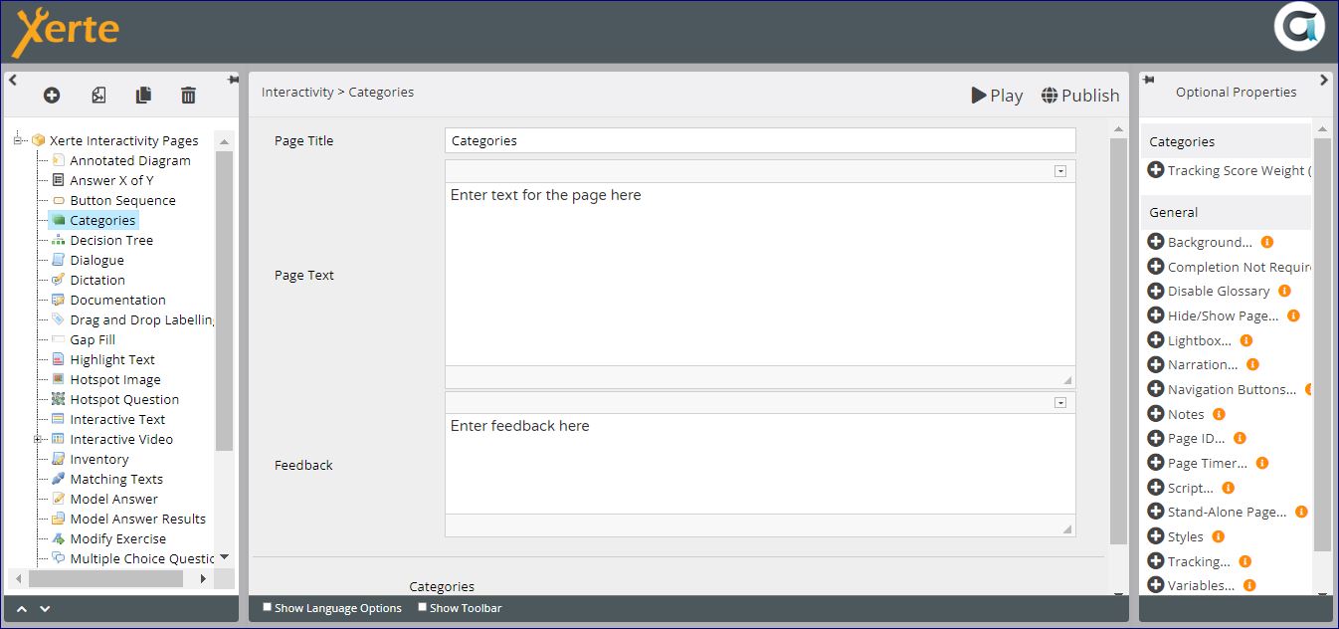This screenshot has height=629, width=1339.
Task: Click the Publish button
Action: point(1080,96)
